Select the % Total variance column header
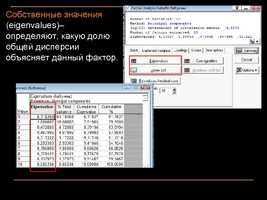The height and width of the screenshot is (200, 267). click(x=65, y=109)
